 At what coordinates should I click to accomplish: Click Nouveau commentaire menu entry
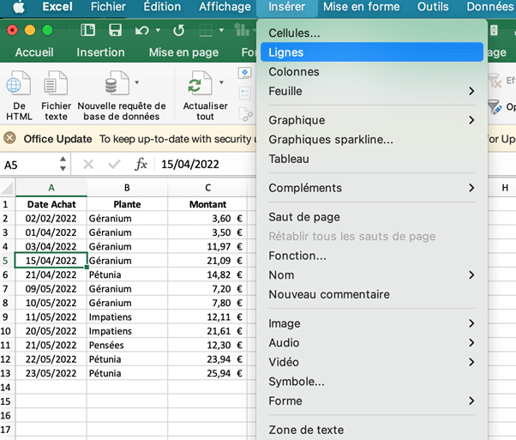coord(328,294)
